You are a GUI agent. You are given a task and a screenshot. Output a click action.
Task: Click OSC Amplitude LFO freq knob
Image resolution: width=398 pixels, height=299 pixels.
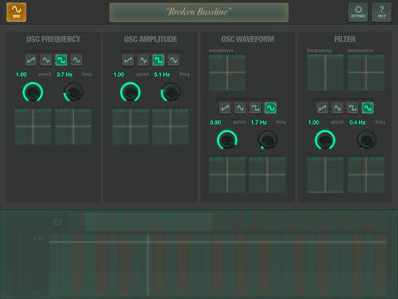tap(171, 92)
